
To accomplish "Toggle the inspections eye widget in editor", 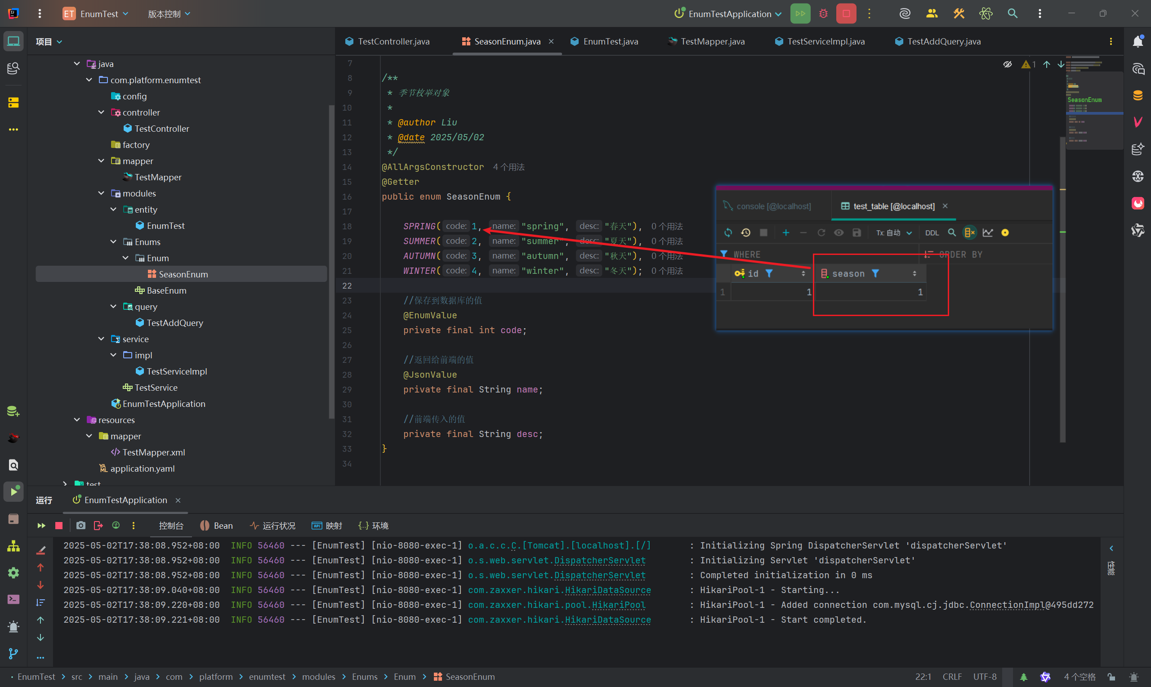I will (x=1007, y=64).
